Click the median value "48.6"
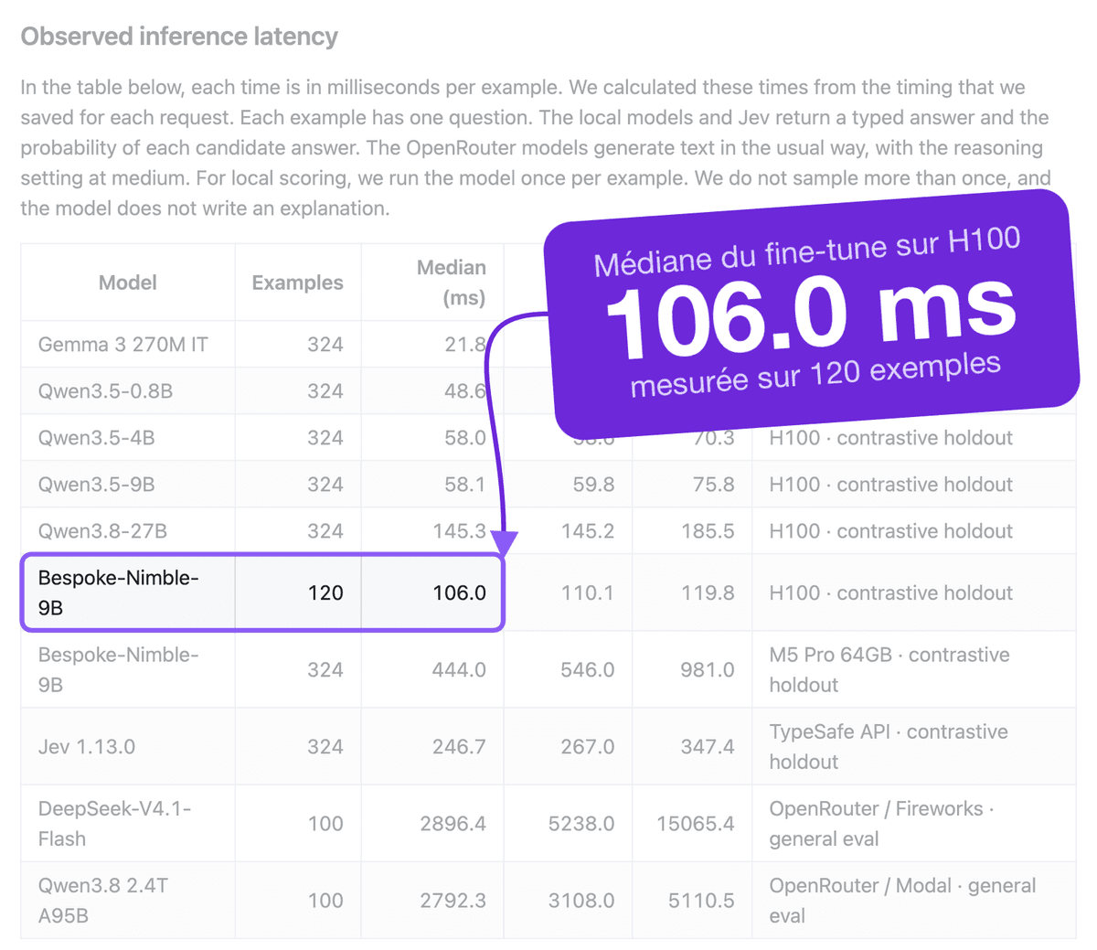The width and height of the screenshot is (1097, 950). coord(465,391)
